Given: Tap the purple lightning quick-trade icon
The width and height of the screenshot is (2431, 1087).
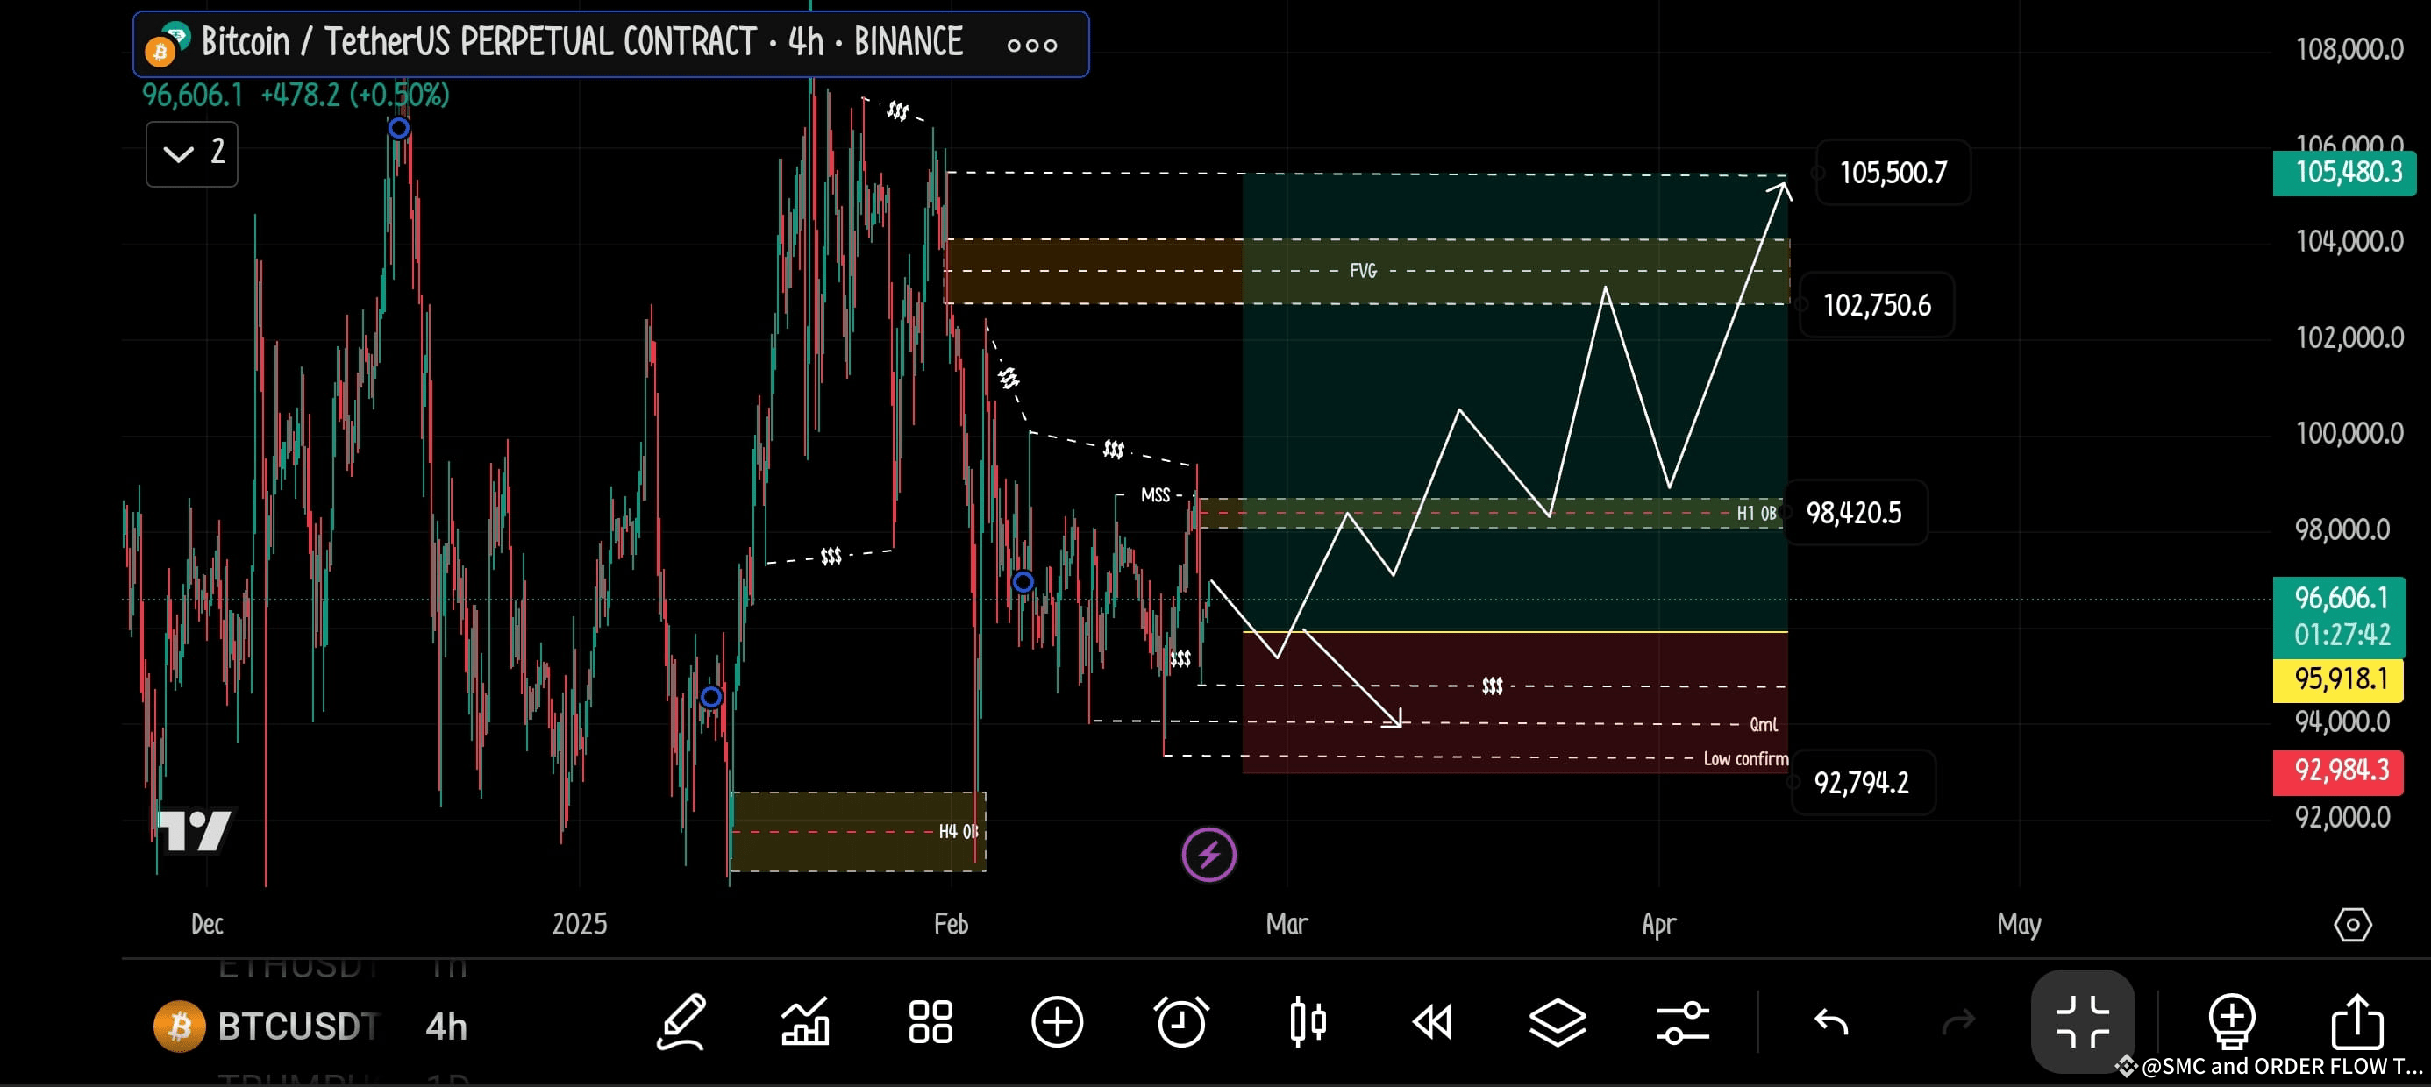Looking at the screenshot, I should tap(1208, 854).
